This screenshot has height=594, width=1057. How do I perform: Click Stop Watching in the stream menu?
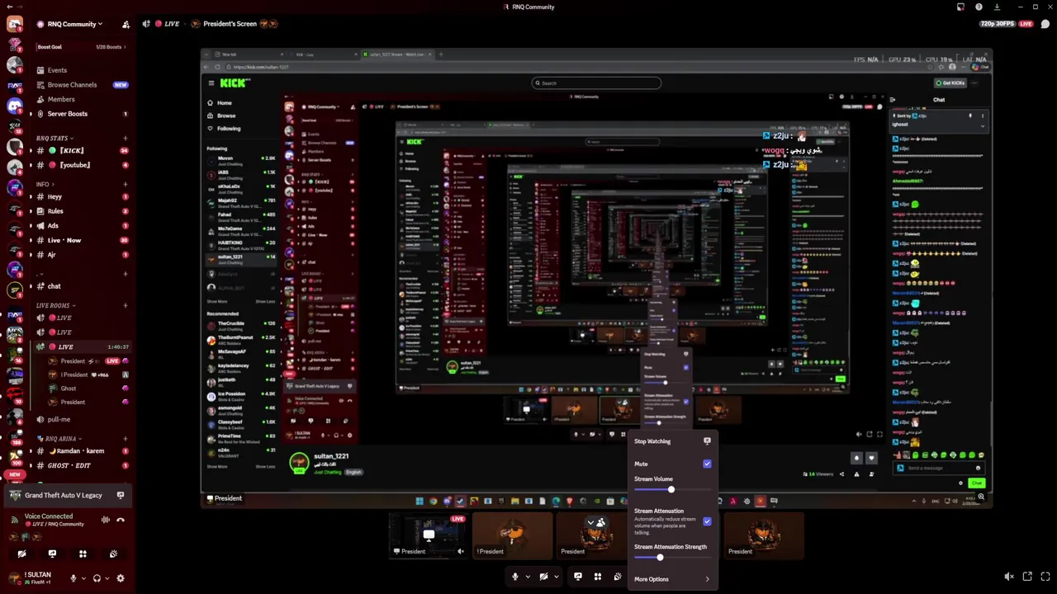[671, 441]
